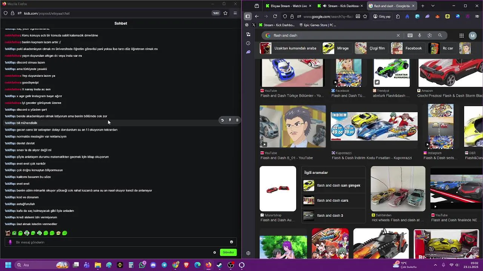Image resolution: width=483 pixels, height=271 pixels.
Task: Select 'flash and dash - Google'da' tab
Action: pyautogui.click(x=391, y=6)
